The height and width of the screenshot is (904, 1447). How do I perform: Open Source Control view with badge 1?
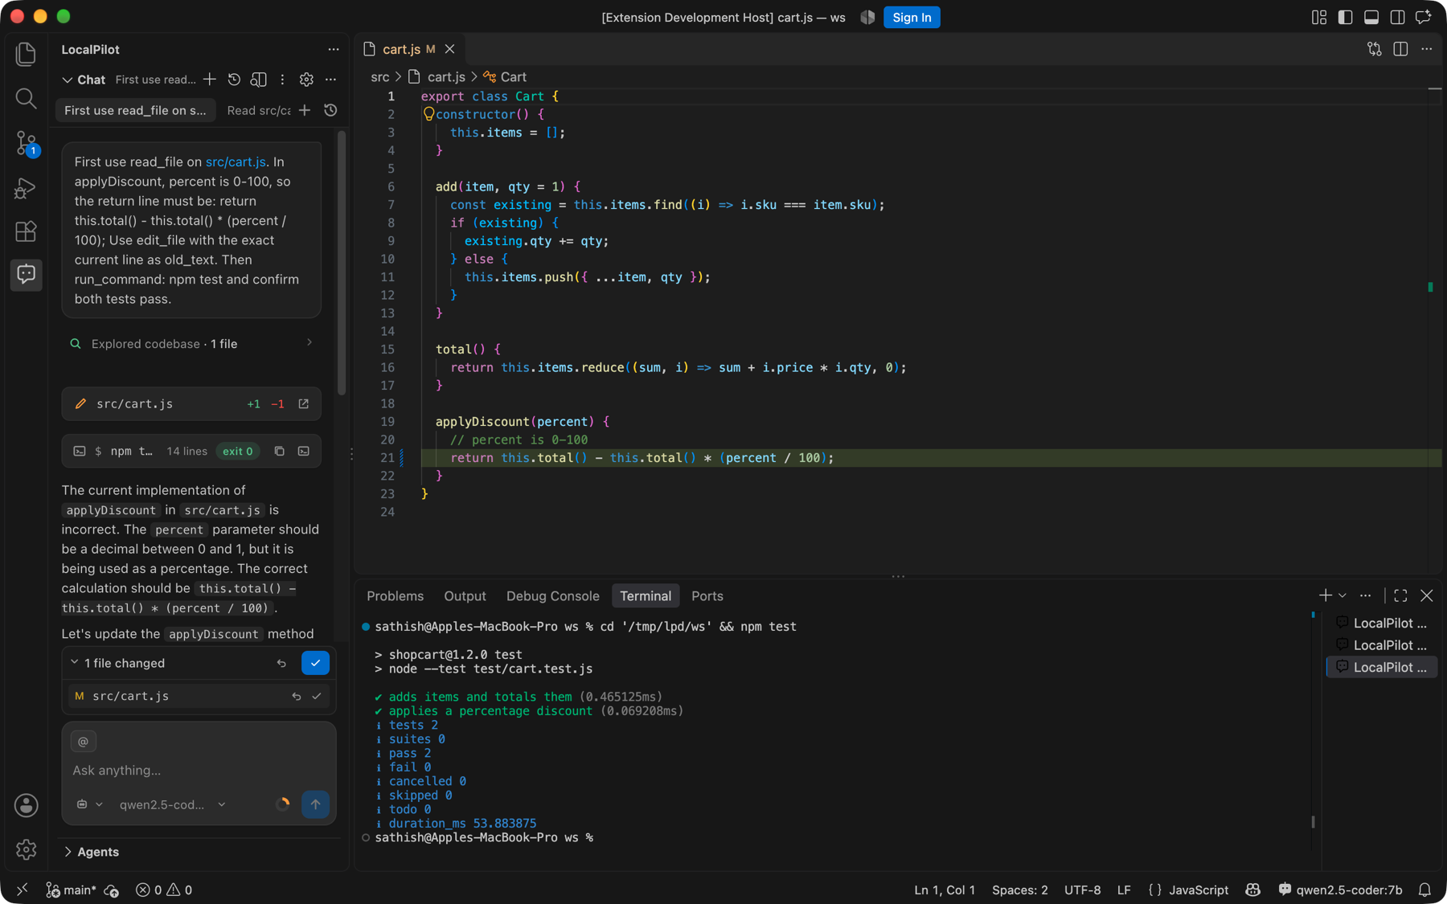click(x=26, y=143)
